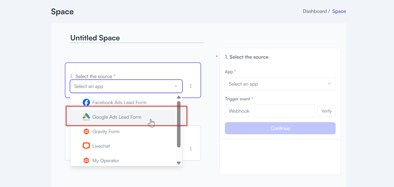The image size is (394, 187).
Task: Click the Livechat speech bubble icon
Action: pos(86,146)
